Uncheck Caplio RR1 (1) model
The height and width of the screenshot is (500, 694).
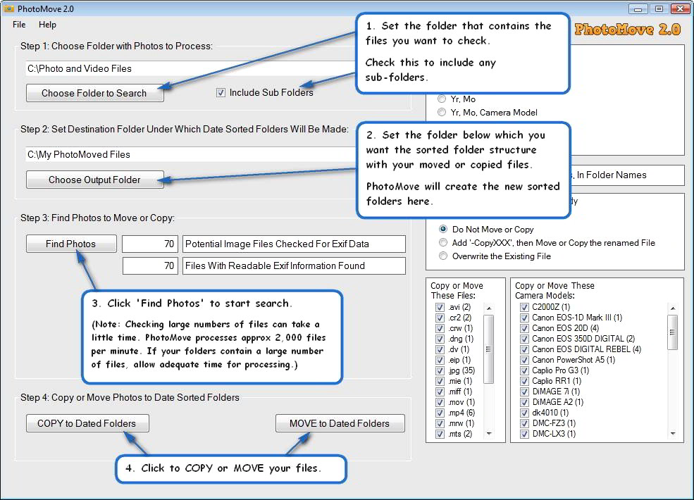pos(524,381)
